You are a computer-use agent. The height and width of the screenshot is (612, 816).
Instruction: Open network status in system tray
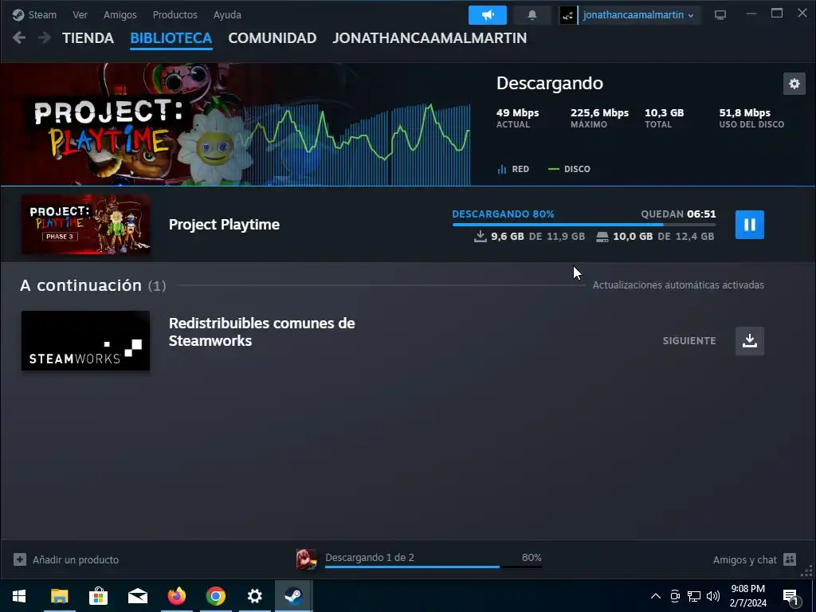coord(694,596)
